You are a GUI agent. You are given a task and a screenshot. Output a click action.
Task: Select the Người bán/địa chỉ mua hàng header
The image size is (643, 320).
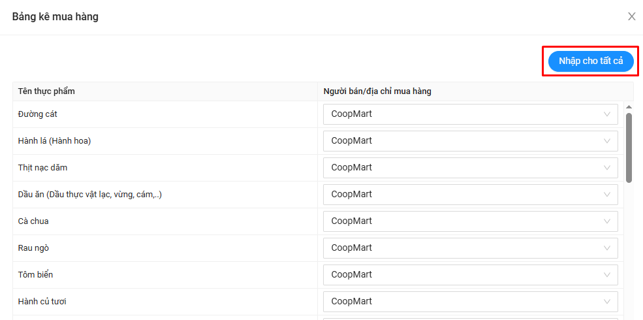click(x=377, y=91)
